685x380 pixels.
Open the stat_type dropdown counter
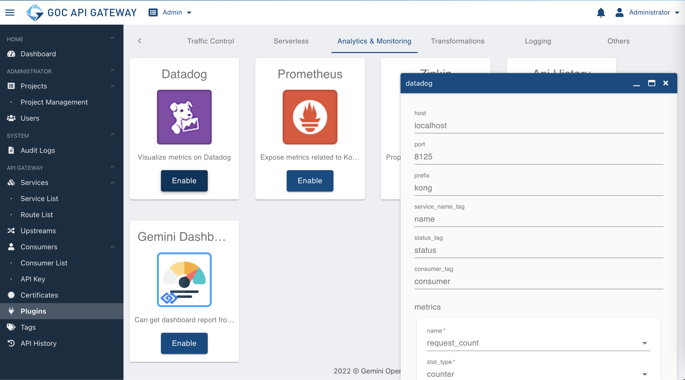click(538, 374)
